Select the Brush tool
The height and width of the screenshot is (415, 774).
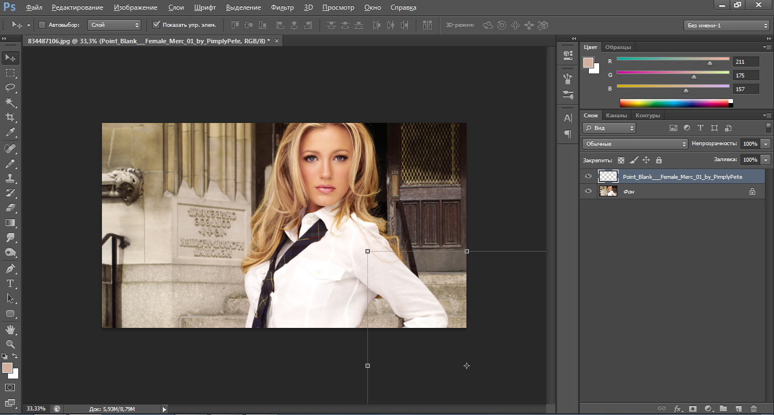[x=10, y=163]
